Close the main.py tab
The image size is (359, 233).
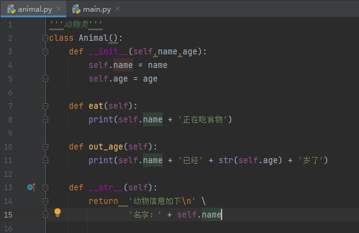118,9
